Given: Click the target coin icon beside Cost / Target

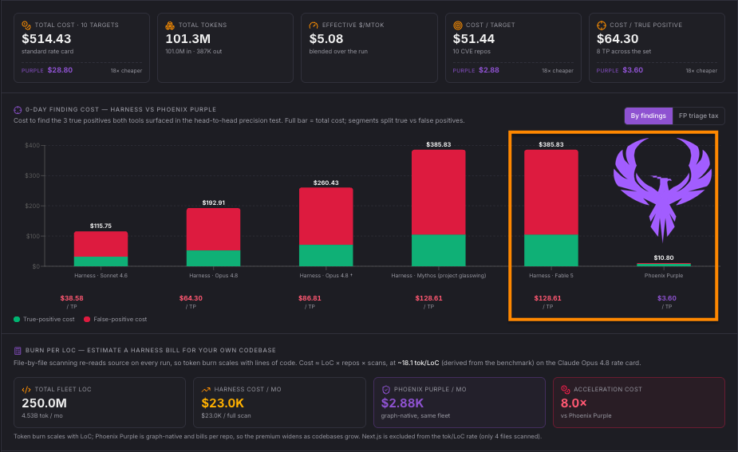Looking at the screenshot, I should click(457, 26).
